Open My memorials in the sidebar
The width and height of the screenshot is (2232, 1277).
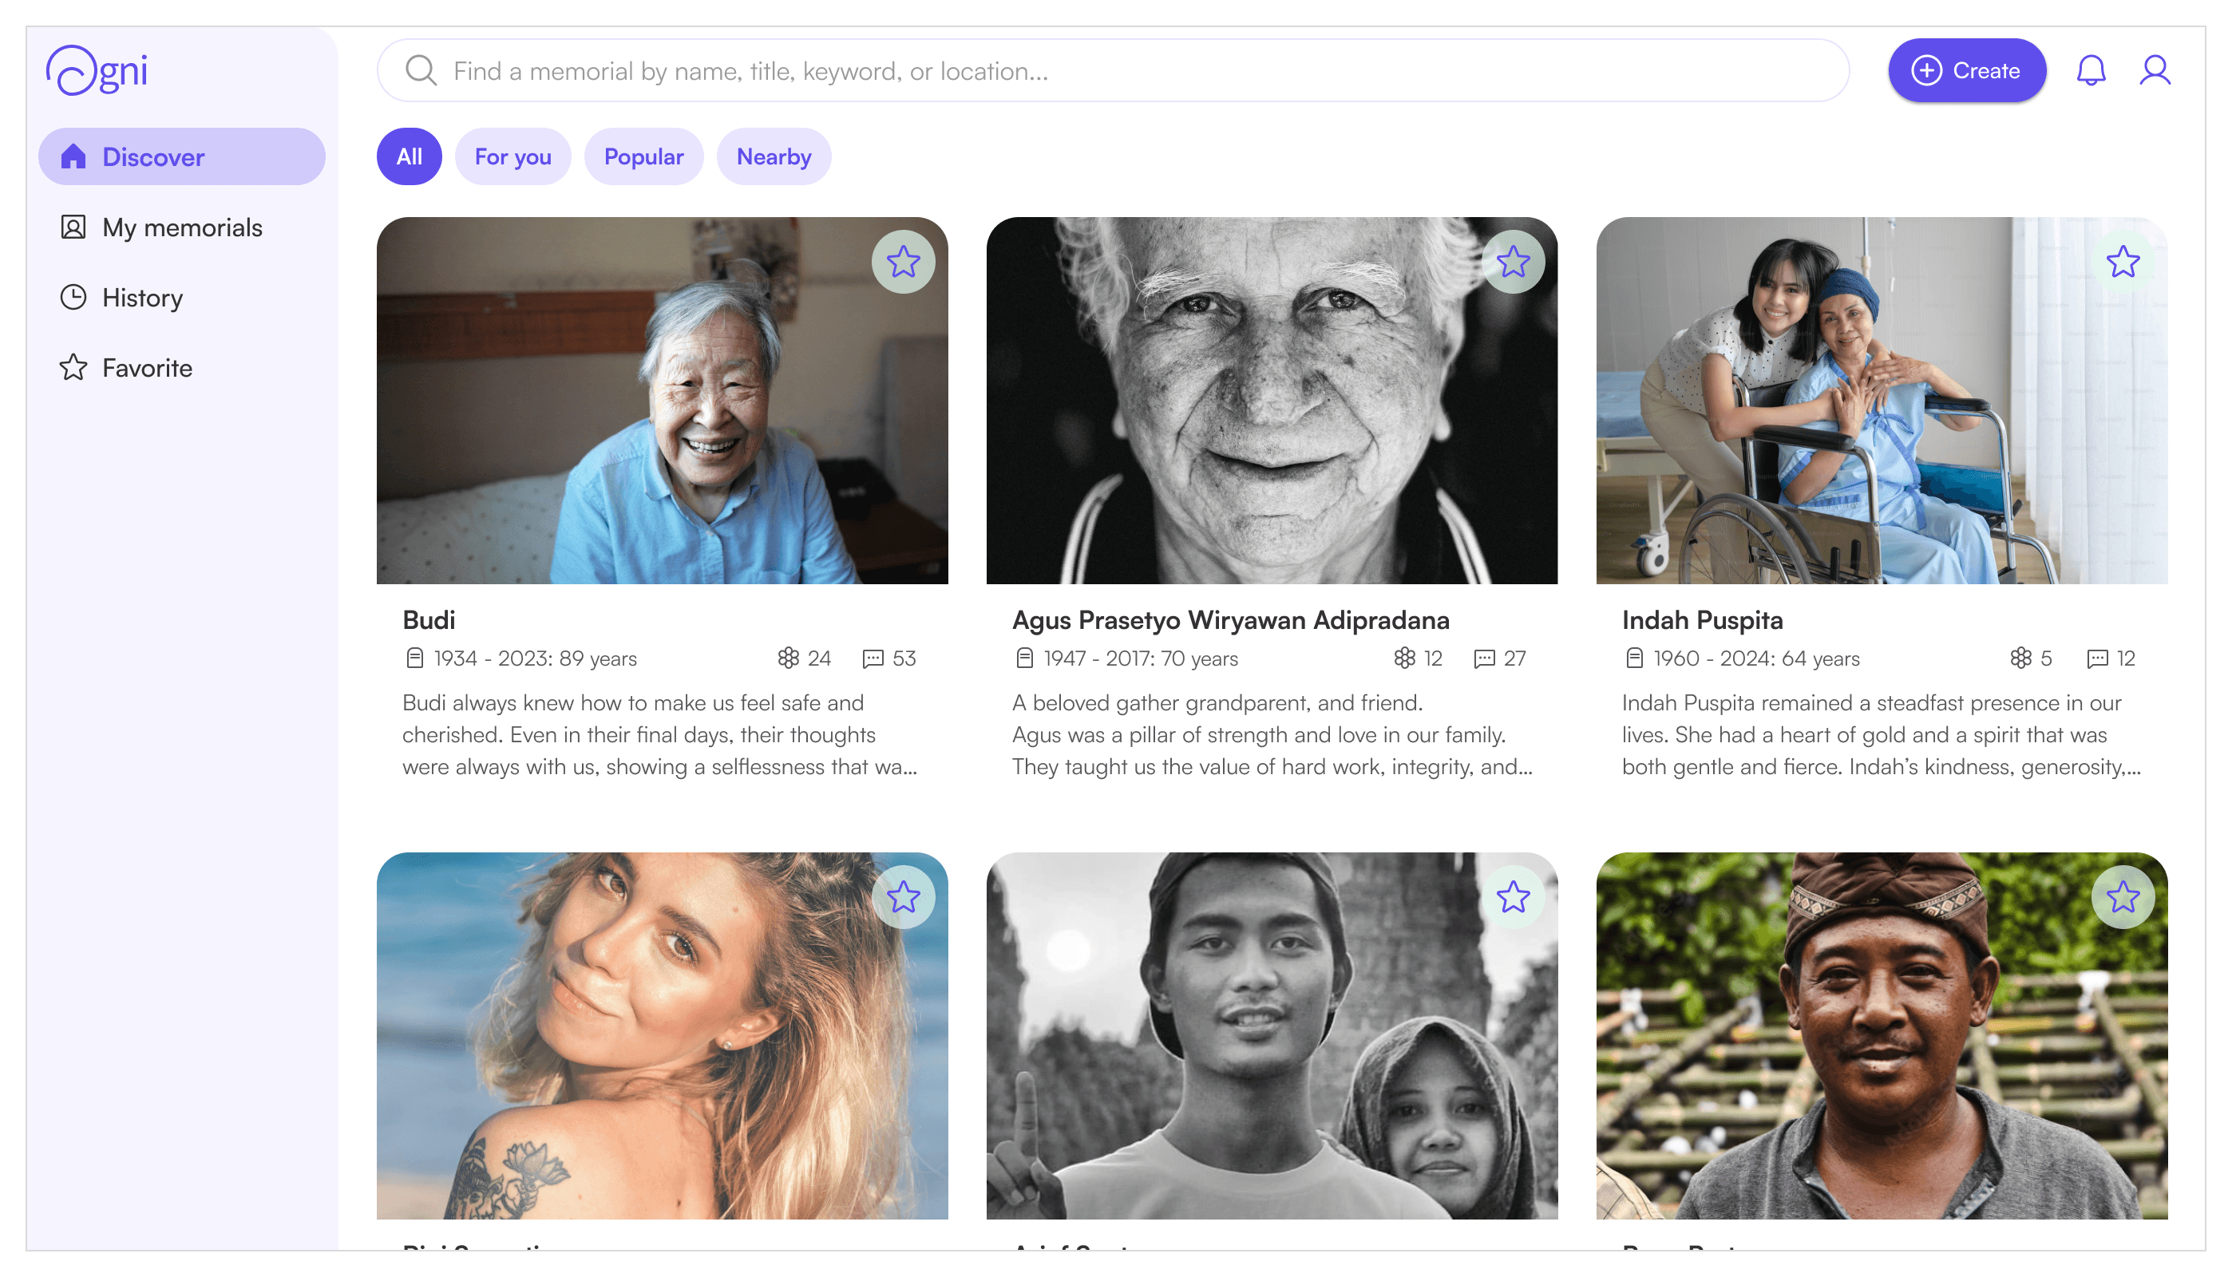[x=181, y=227]
